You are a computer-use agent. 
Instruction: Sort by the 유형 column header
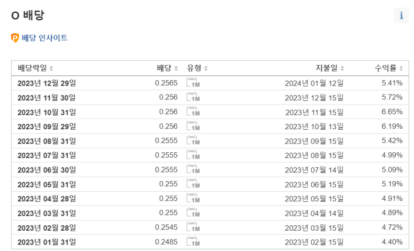pyautogui.click(x=197, y=68)
